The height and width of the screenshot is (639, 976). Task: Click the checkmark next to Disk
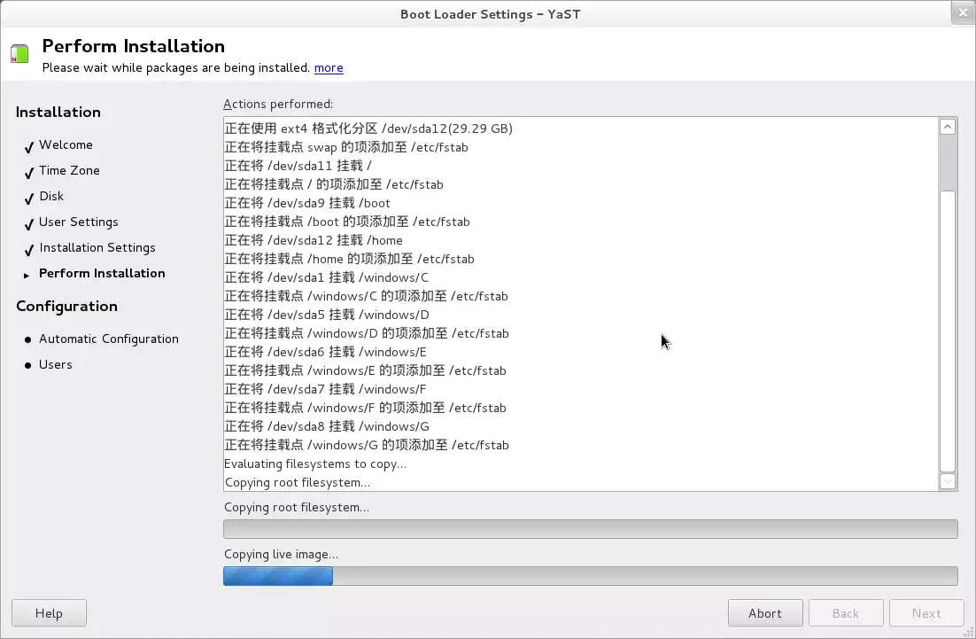click(29, 198)
